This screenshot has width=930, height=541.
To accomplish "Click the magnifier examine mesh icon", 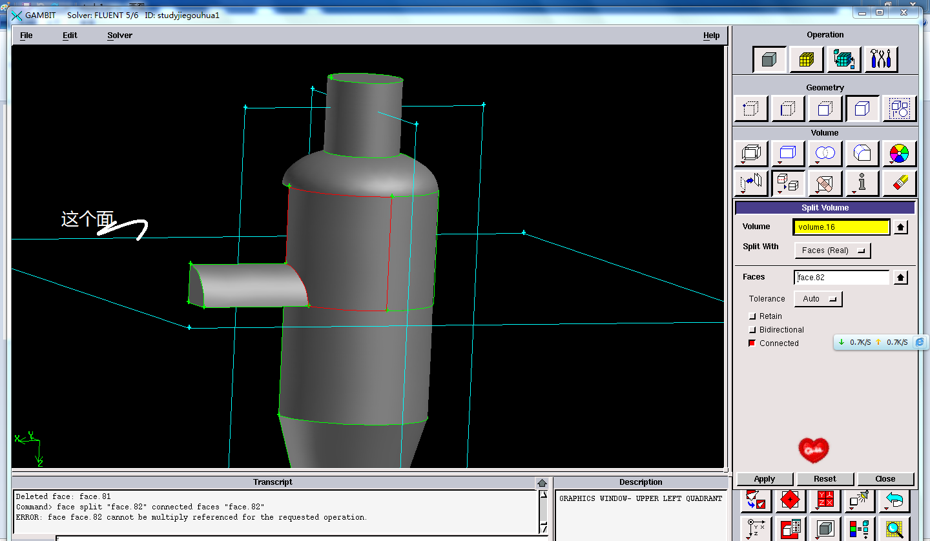I will [894, 529].
